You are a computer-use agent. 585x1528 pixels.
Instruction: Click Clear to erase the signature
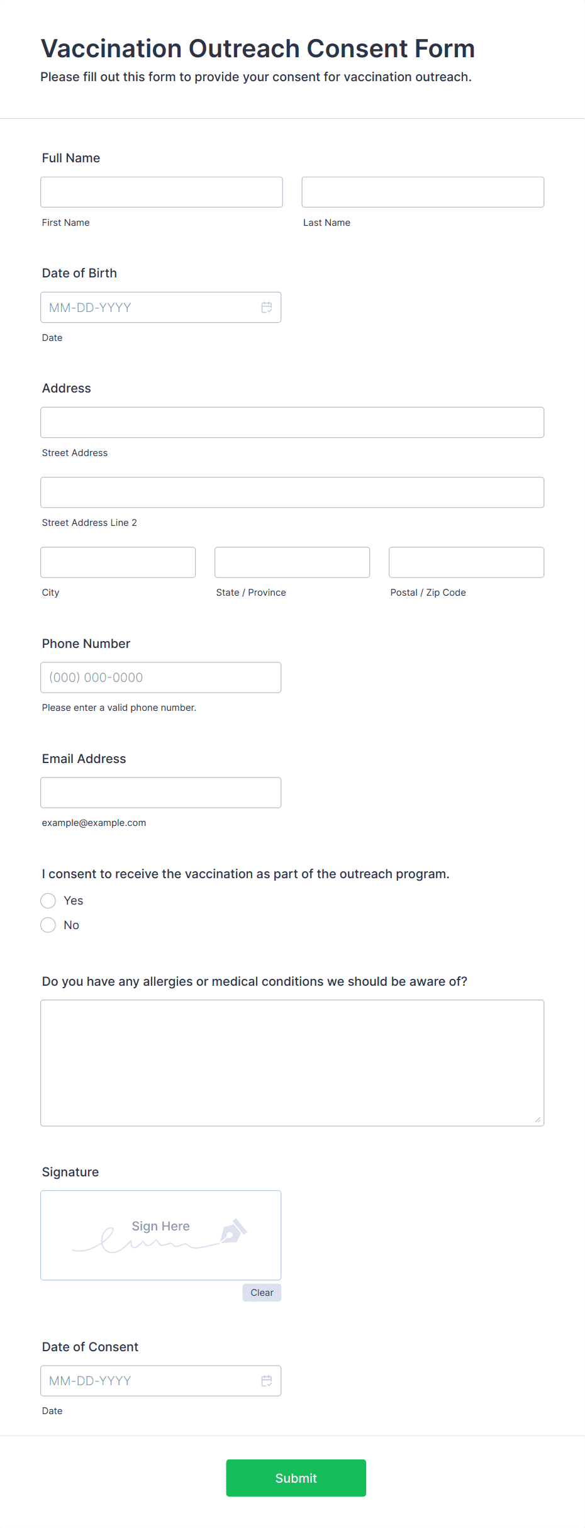tap(261, 1293)
